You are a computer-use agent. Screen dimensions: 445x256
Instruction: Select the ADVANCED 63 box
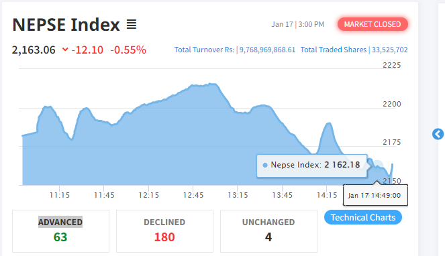point(60,231)
